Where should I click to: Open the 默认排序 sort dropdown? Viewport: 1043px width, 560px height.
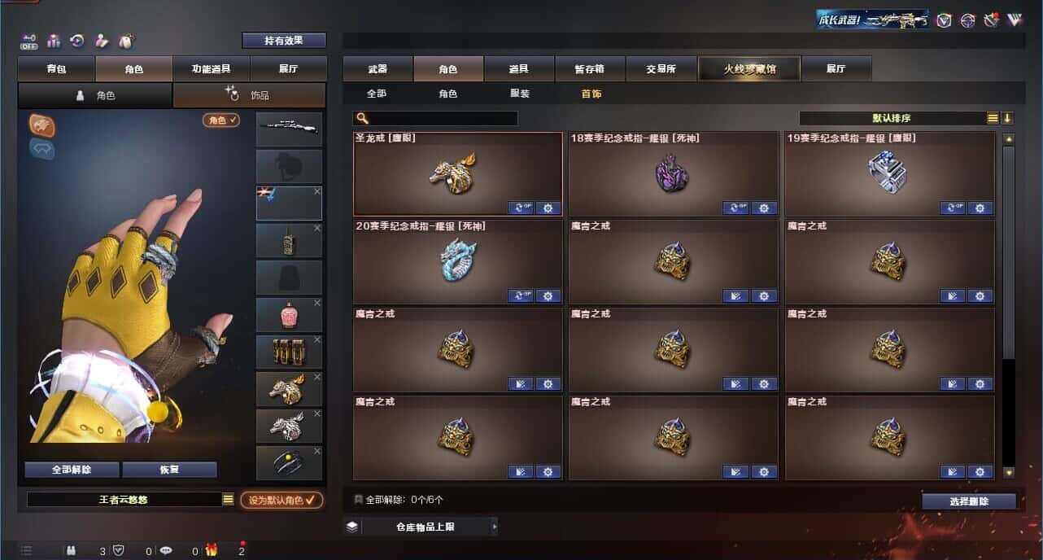point(892,118)
